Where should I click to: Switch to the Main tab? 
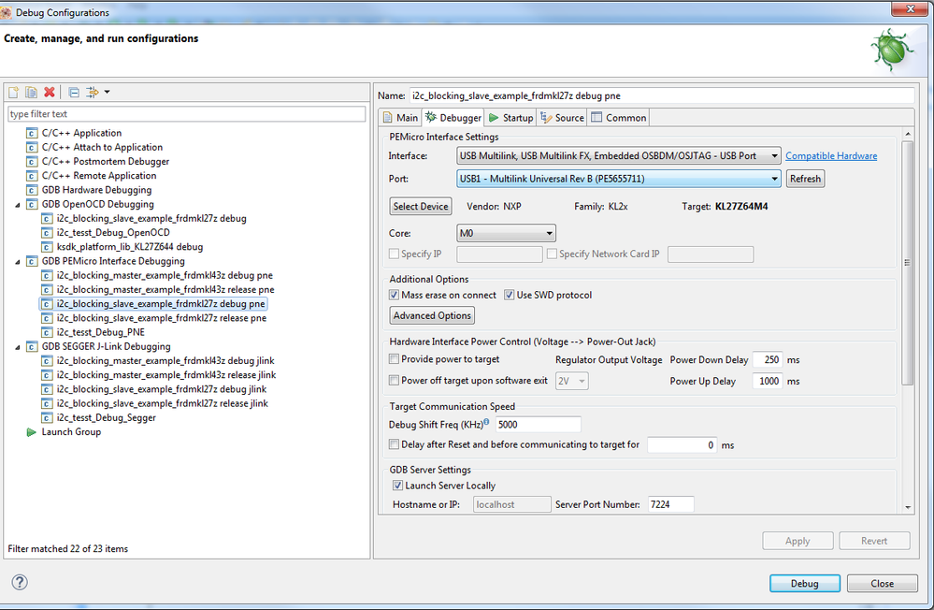point(400,118)
